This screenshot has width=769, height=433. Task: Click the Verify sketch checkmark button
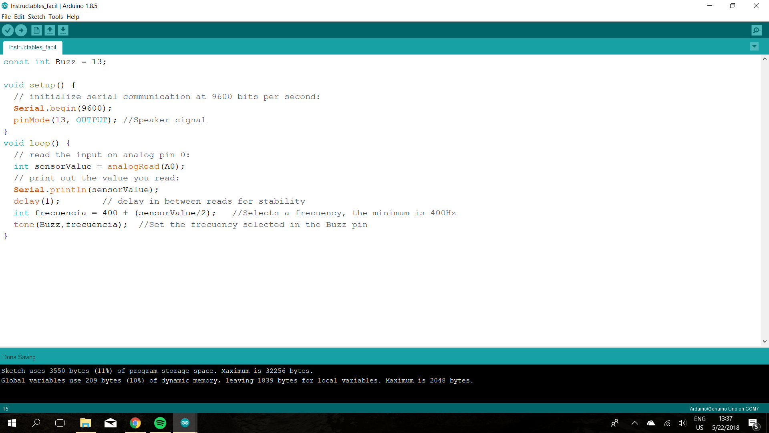click(8, 30)
